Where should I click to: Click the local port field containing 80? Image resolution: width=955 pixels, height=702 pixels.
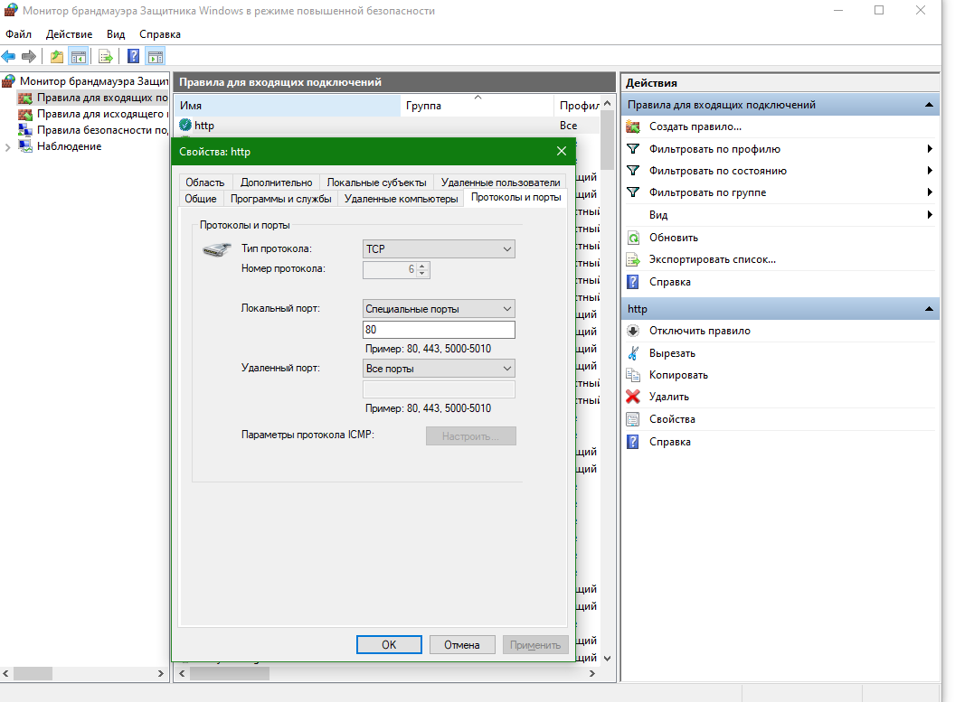point(439,329)
